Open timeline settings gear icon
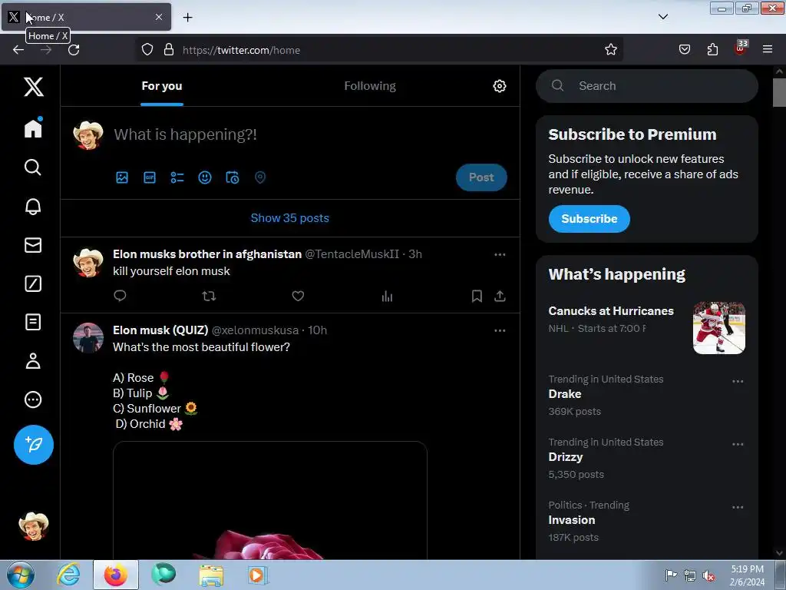786x590 pixels. 499,86
